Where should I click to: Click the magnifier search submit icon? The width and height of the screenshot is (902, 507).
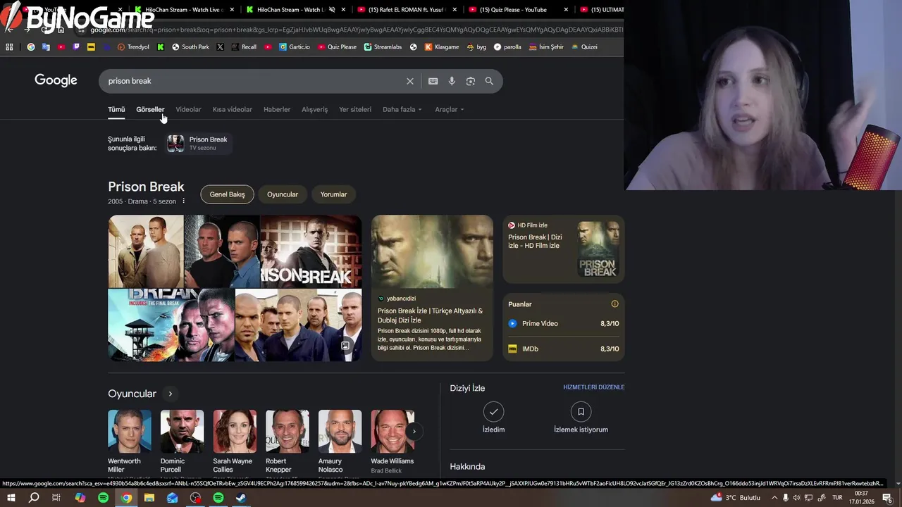click(489, 81)
